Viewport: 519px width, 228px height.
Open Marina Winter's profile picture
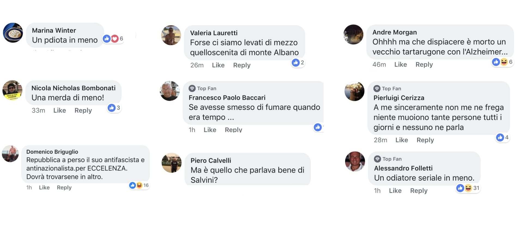[13, 33]
